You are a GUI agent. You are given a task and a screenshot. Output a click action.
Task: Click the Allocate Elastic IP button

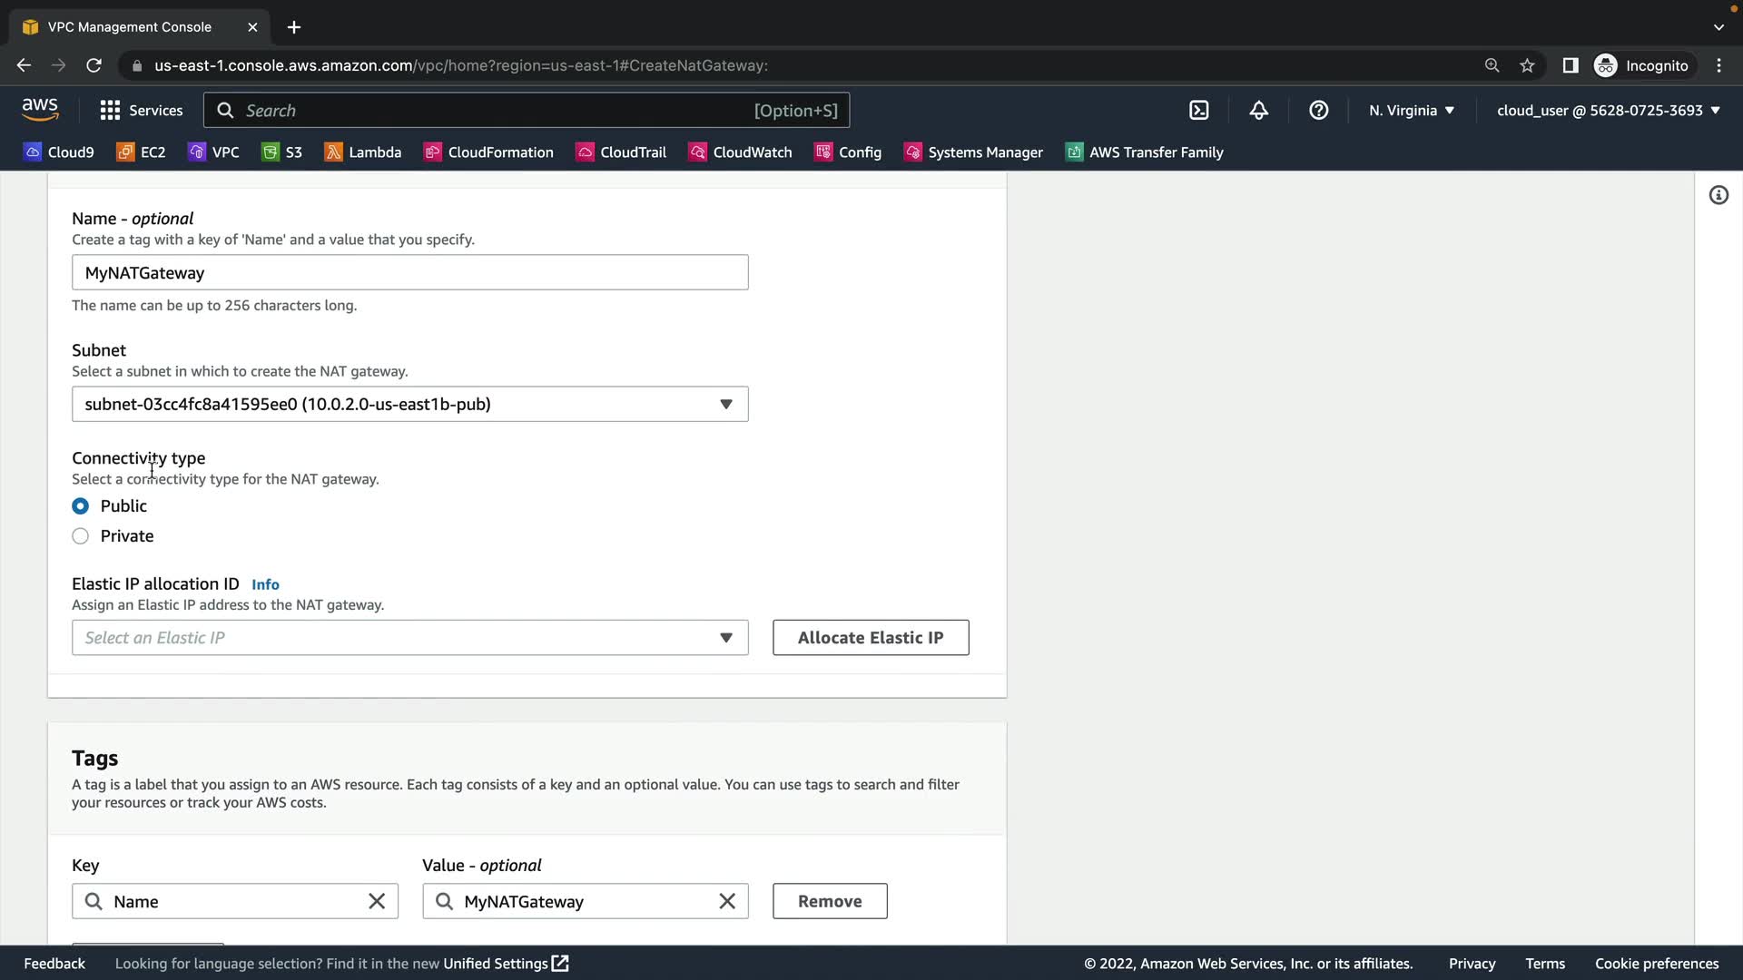click(870, 638)
